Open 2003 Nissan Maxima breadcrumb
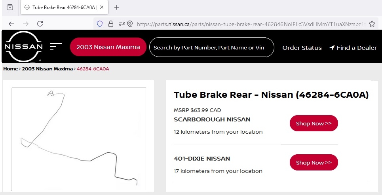Viewport: 382px width, 195px height. click(x=47, y=69)
